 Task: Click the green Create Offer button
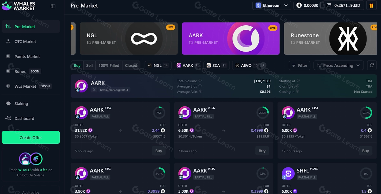tap(31, 138)
